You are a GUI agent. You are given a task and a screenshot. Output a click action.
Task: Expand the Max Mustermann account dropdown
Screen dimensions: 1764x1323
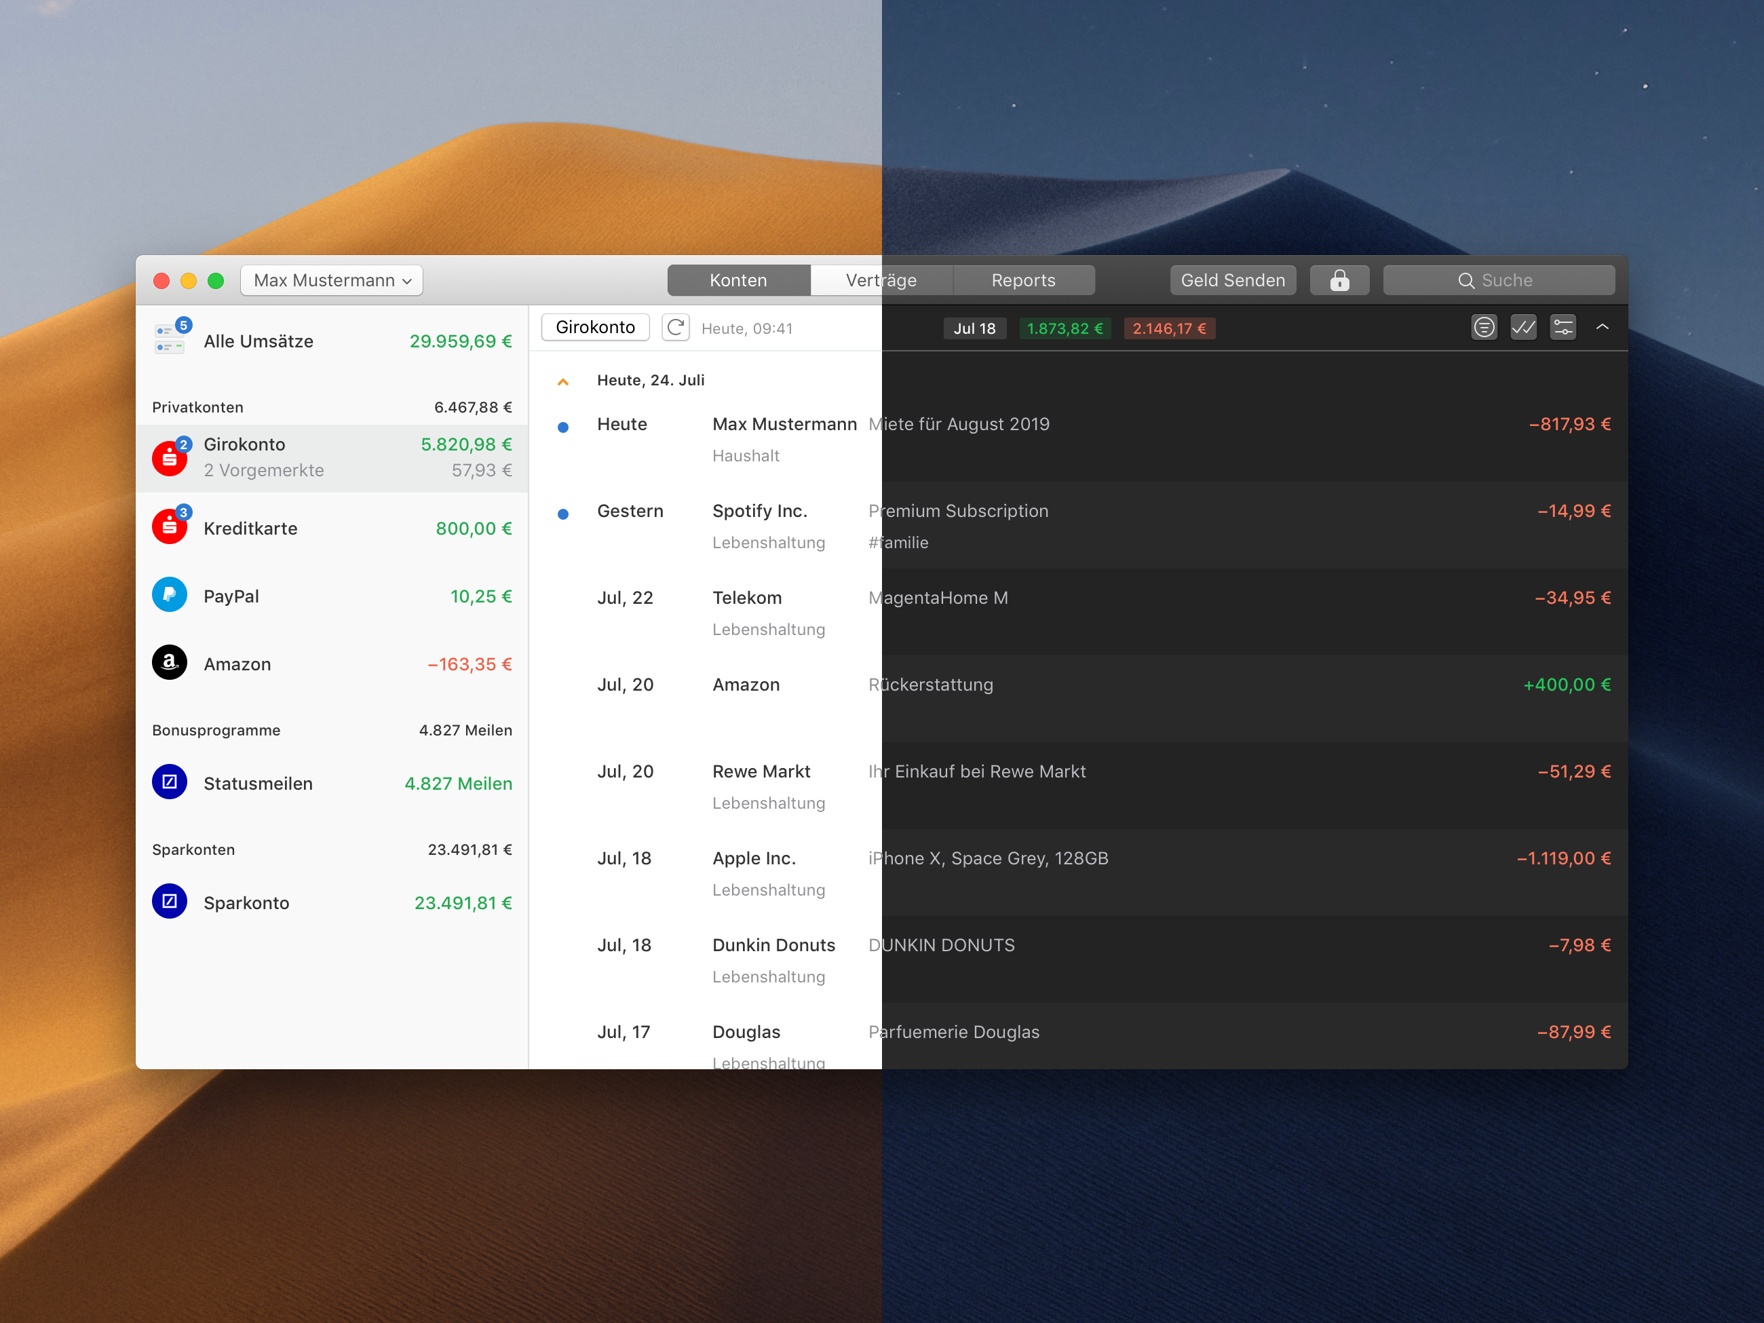pos(330,280)
